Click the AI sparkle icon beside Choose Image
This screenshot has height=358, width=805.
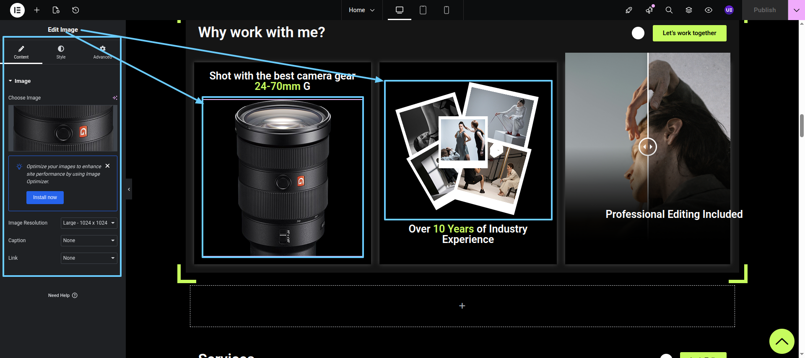(x=115, y=98)
